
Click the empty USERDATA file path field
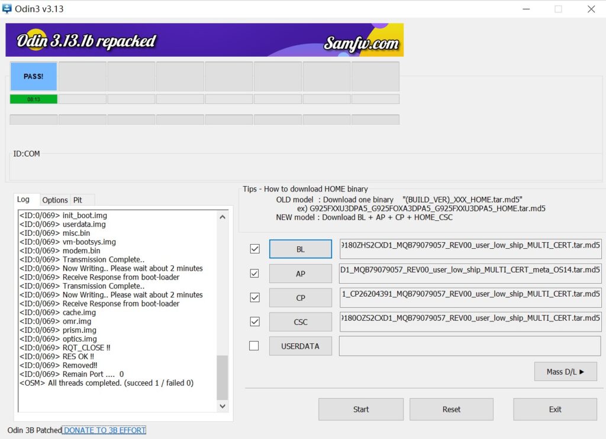coord(470,346)
